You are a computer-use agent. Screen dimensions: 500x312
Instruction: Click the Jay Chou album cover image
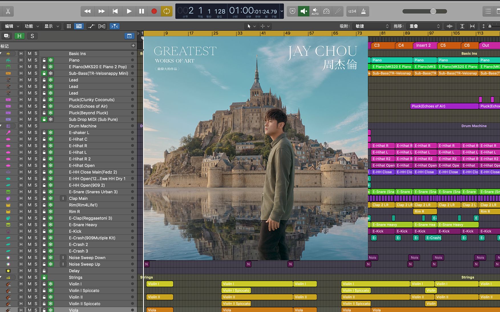256,148
